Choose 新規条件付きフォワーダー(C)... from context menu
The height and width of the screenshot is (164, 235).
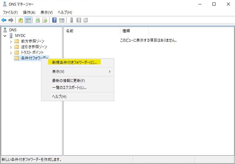[x=74, y=62]
